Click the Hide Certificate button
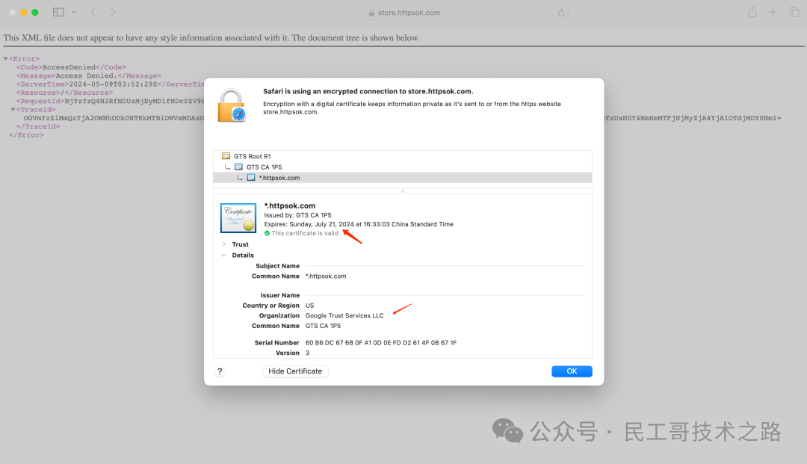This screenshot has height=464, width=807. [x=295, y=371]
